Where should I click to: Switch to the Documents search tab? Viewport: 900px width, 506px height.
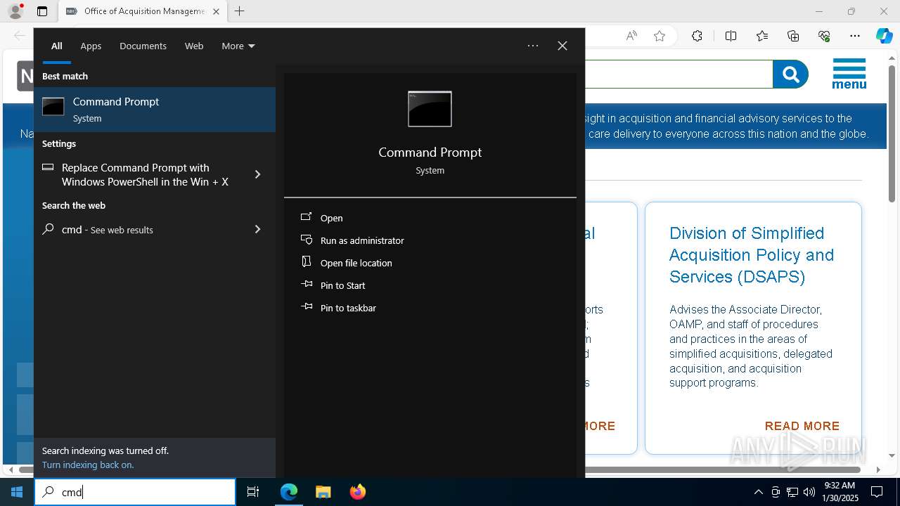click(143, 46)
